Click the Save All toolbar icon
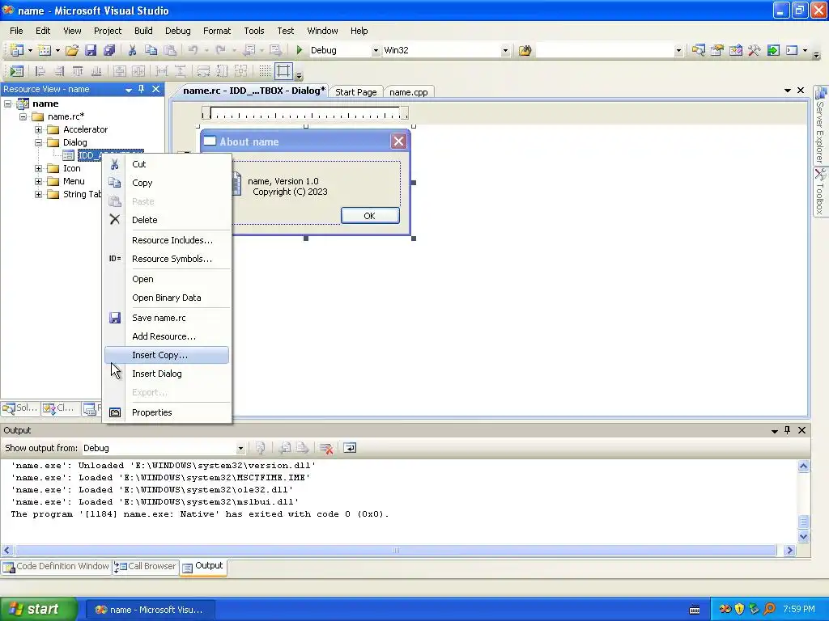Image resolution: width=829 pixels, height=621 pixels. pos(109,50)
